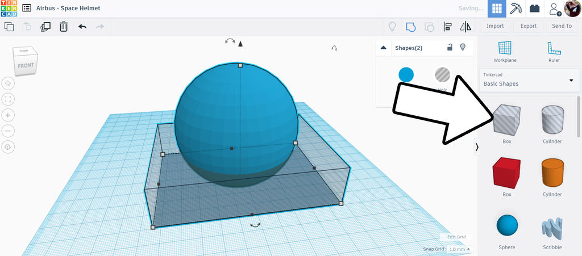The height and width of the screenshot is (256, 582).
Task: Fit all in view
Action: [x=8, y=99]
